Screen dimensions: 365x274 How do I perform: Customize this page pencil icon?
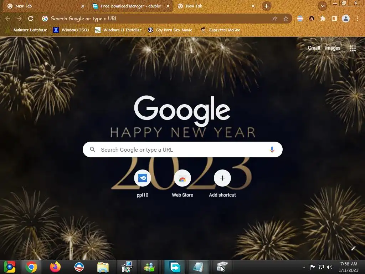pyautogui.click(x=353, y=248)
